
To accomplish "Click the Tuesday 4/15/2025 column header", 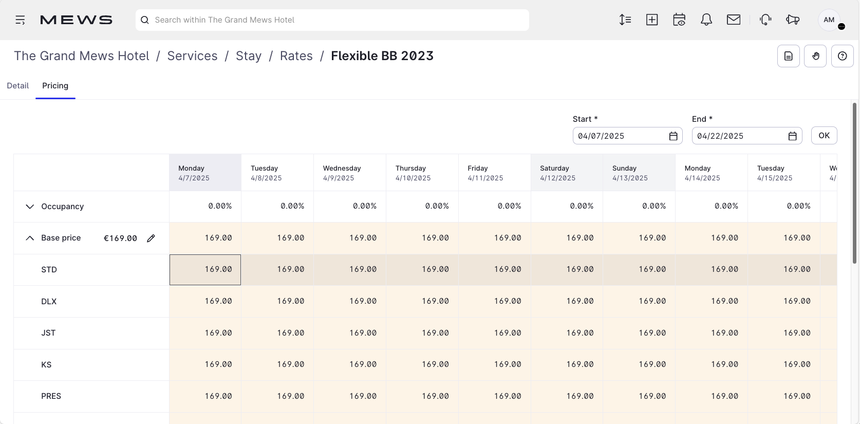I will 784,173.
